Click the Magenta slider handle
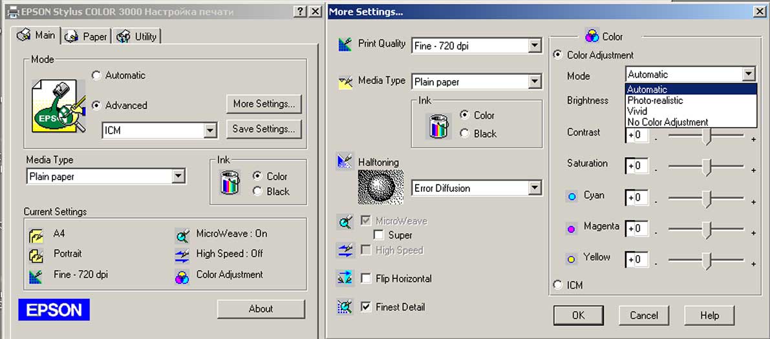This screenshot has width=770, height=339. [707, 230]
